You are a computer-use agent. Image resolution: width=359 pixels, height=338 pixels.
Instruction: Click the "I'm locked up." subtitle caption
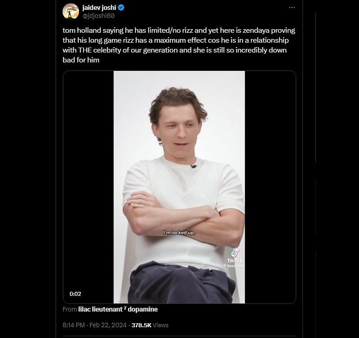click(179, 233)
